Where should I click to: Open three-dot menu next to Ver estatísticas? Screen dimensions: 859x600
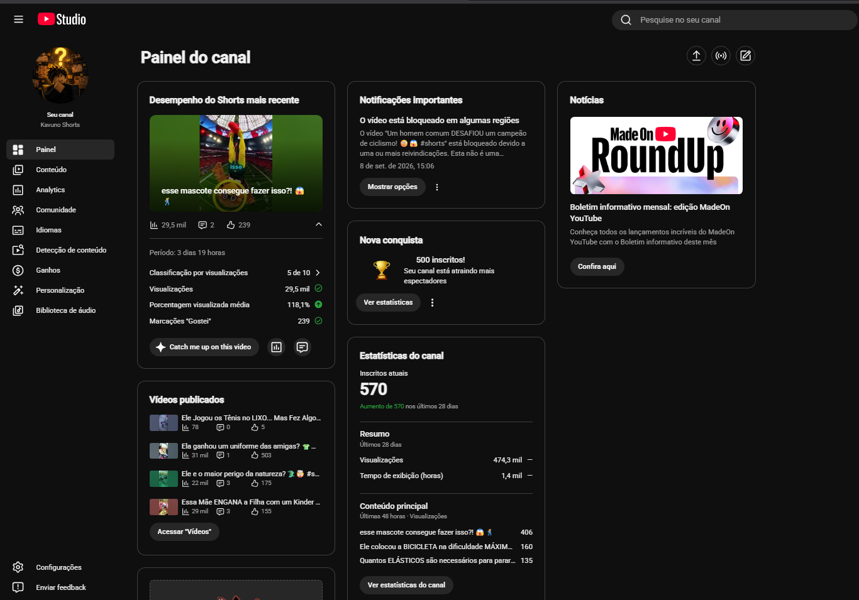coord(432,303)
